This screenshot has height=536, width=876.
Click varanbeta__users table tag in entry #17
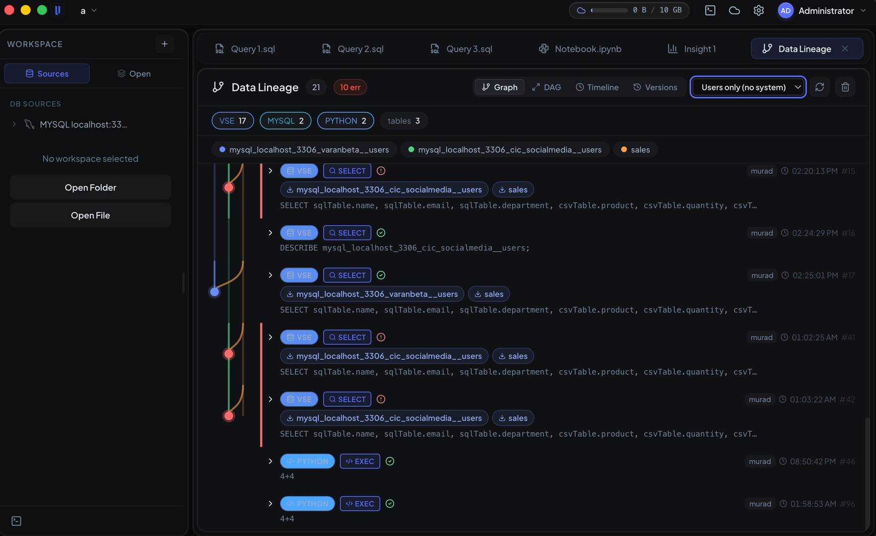tap(372, 294)
